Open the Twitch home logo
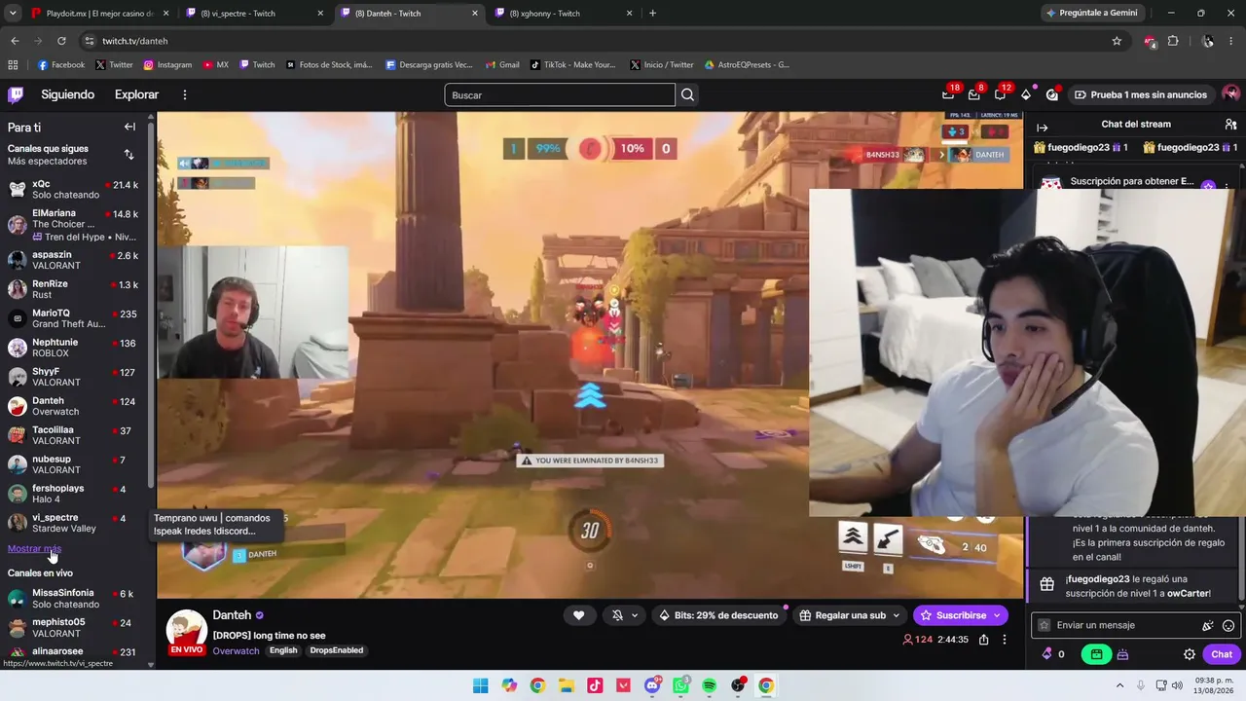Viewport: 1246px width, 701px height. (x=16, y=94)
